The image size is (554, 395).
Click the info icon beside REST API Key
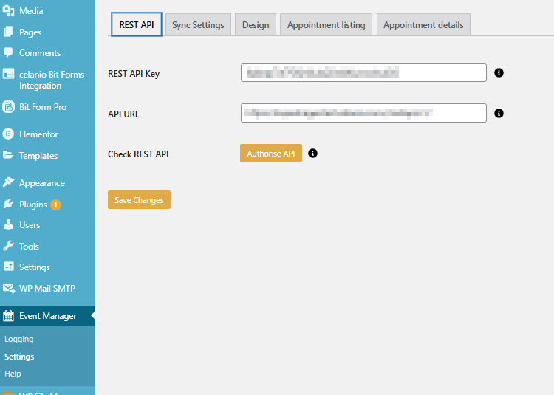click(x=499, y=73)
